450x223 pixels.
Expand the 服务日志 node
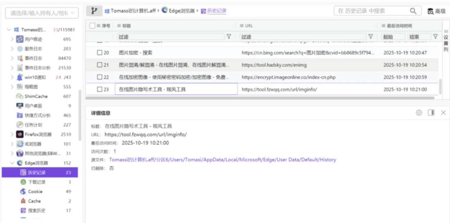pyautogui.click(x=12, y=49)
